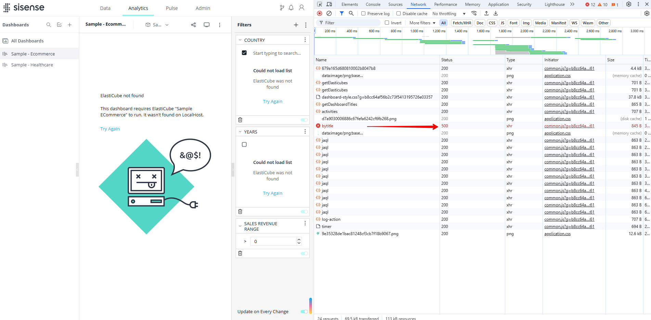Click the clear network log icon
Screen dimensions: 651x320
click(329, 13)
